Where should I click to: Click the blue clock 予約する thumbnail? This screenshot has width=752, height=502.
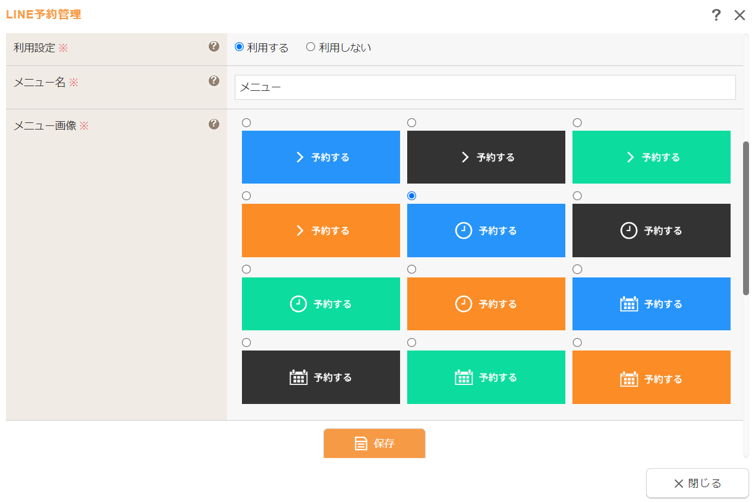pyautogui.click(x=486, y=231)
